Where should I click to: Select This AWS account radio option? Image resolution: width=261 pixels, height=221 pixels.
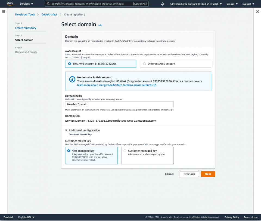tap(101, 64)
